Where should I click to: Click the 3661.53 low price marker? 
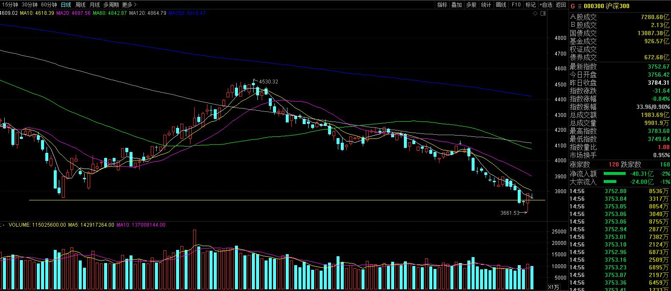[x=510, y=213]
